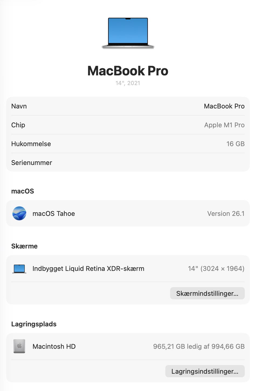
Task: Click the Navn field value MacBook Pro
Action: [x=224, y=106]
